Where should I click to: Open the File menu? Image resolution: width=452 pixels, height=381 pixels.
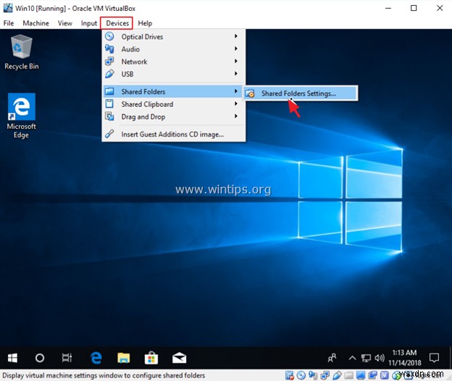point(9,23)
